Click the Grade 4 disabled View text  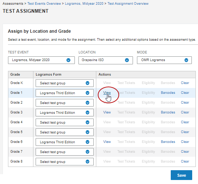[x=107, y=122]
